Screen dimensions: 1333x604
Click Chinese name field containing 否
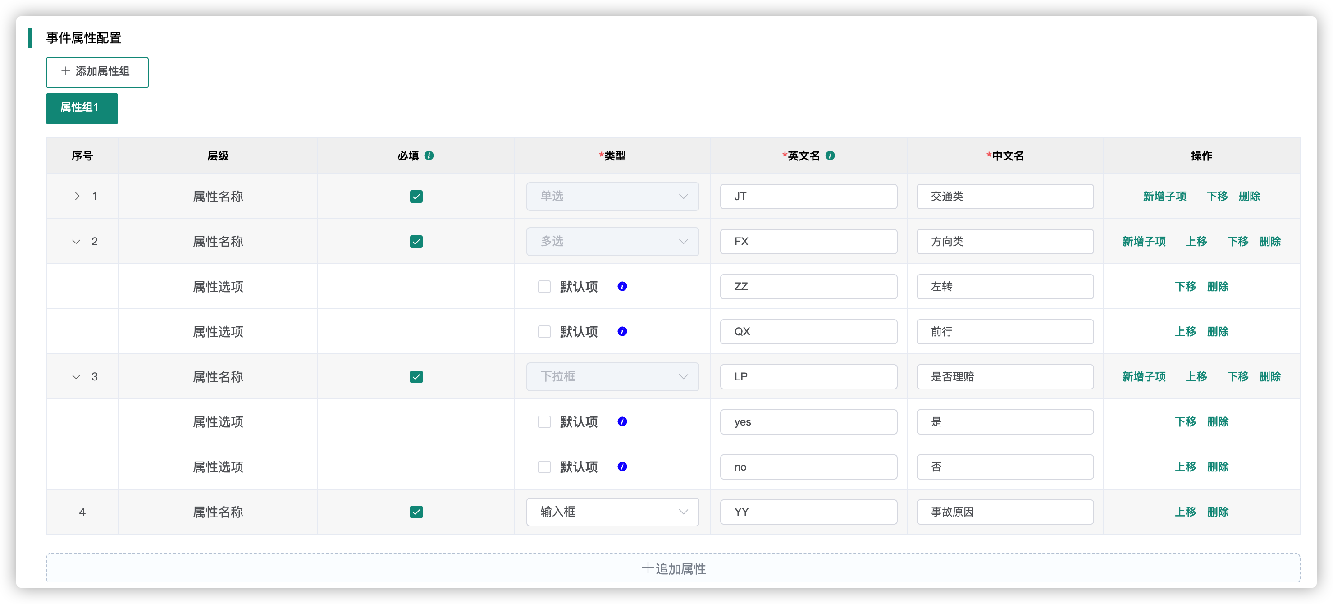[x=1005, y=467]
